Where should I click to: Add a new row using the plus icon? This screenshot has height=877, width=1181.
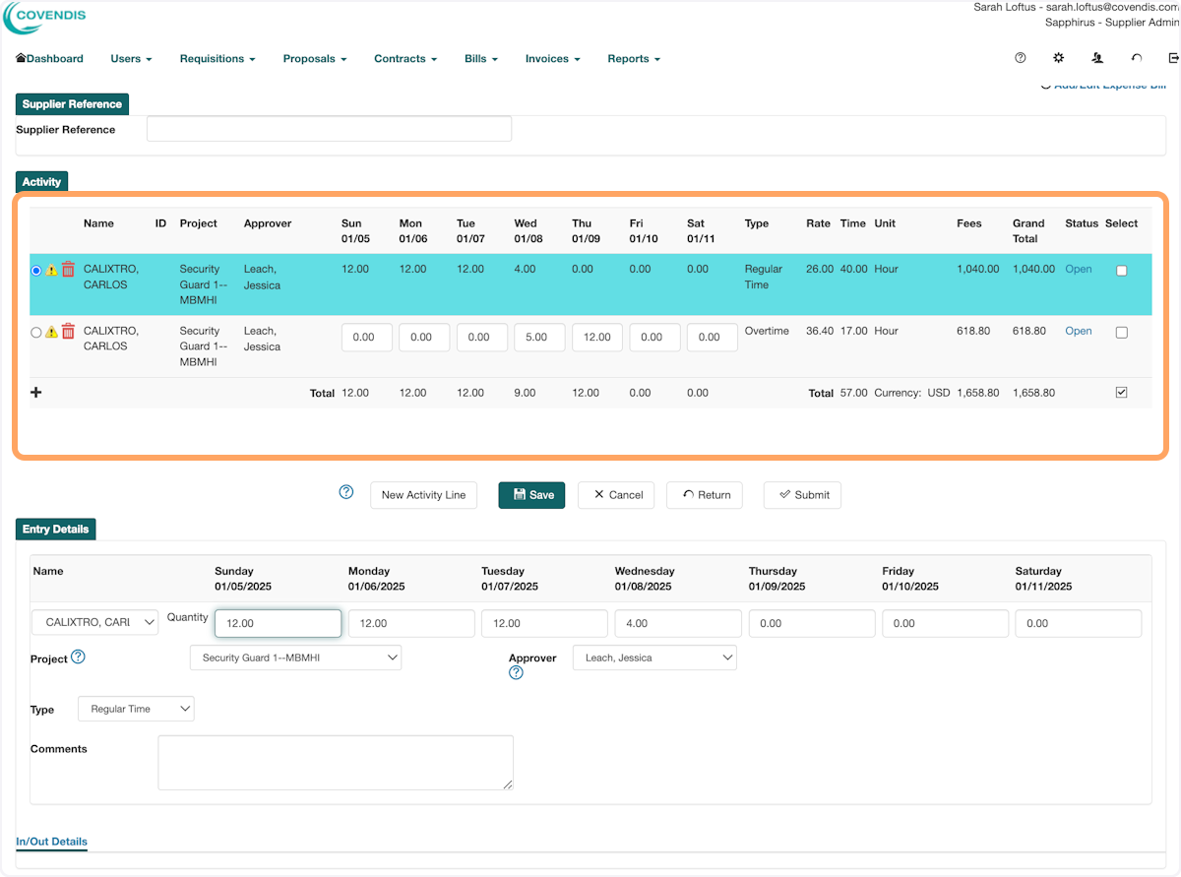pos(35,392)
